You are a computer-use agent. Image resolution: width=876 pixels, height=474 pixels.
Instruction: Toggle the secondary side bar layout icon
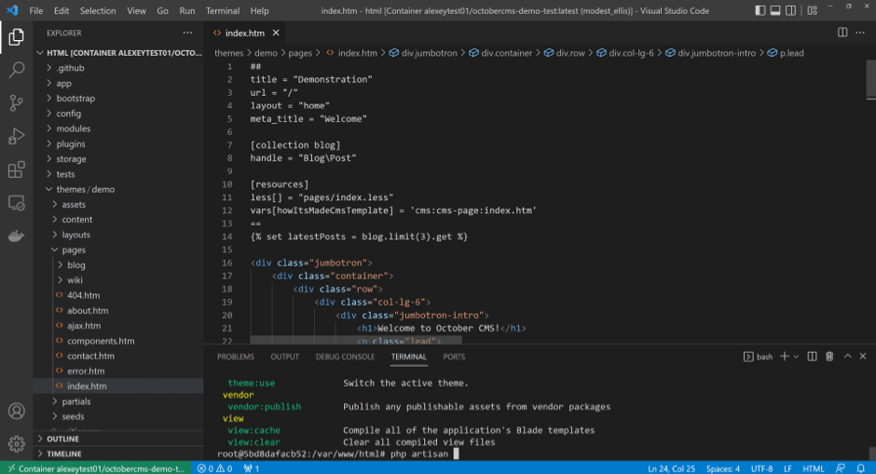point(790,10)
